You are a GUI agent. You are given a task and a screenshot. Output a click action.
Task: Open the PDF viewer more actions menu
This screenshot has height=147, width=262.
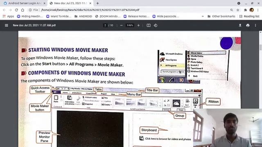click(255, 25)
